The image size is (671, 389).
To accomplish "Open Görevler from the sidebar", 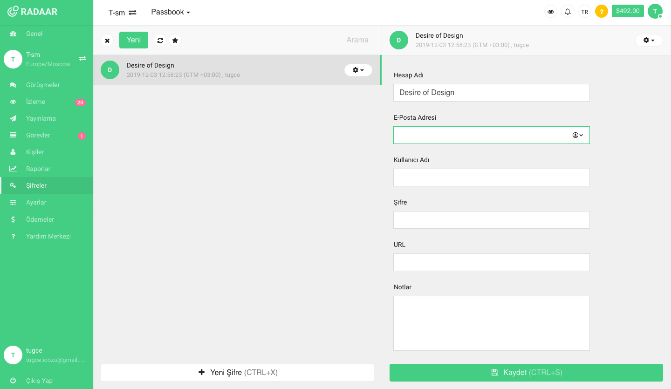I will [38, 135].
